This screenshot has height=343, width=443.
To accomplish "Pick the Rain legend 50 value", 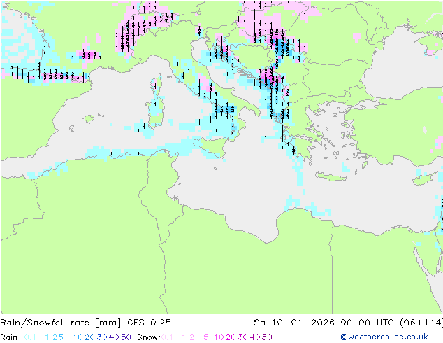I will tap(126, 337).
